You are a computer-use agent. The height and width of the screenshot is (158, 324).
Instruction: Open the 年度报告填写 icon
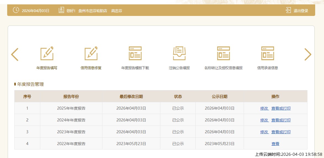tap(47, 54)
